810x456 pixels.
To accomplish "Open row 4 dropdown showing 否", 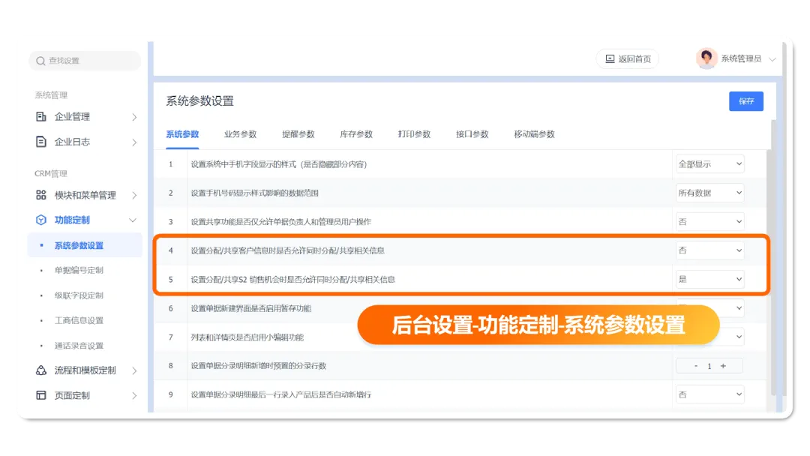I will [709, 250].
